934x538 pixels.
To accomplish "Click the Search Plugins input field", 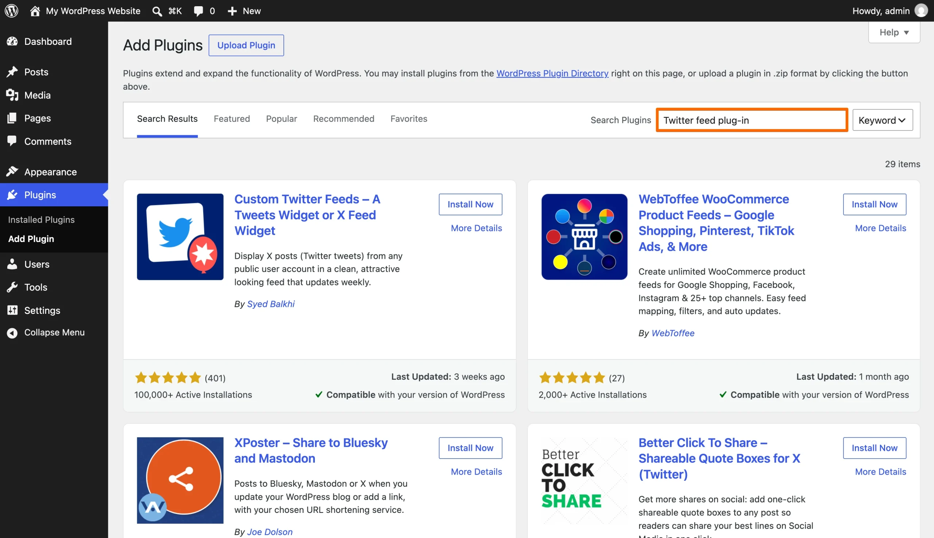I will (752, 120).
